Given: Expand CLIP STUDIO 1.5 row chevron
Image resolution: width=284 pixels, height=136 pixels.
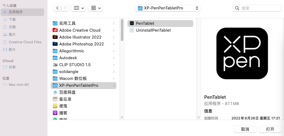Looking at the screenshot, I should [114, 65].
